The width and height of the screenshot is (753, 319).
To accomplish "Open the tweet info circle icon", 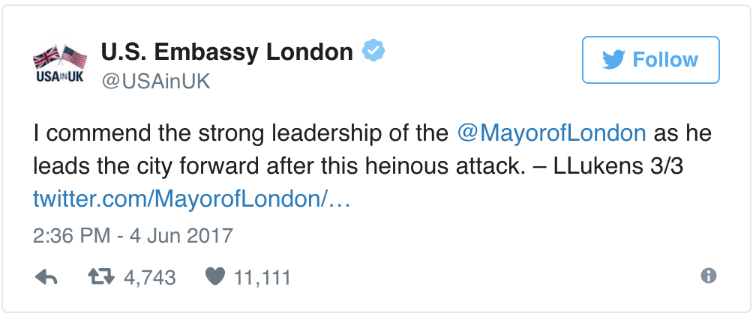I will [708, 276].
